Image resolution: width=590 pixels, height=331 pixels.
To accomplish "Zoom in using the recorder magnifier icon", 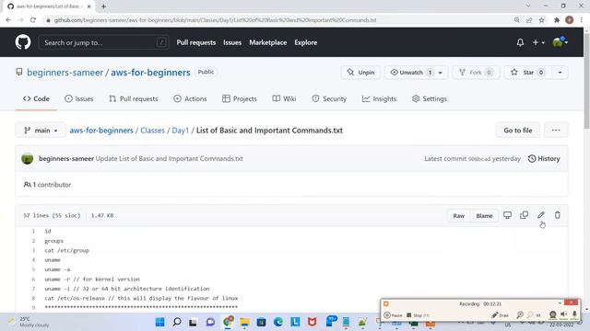I will click(520, 315).
